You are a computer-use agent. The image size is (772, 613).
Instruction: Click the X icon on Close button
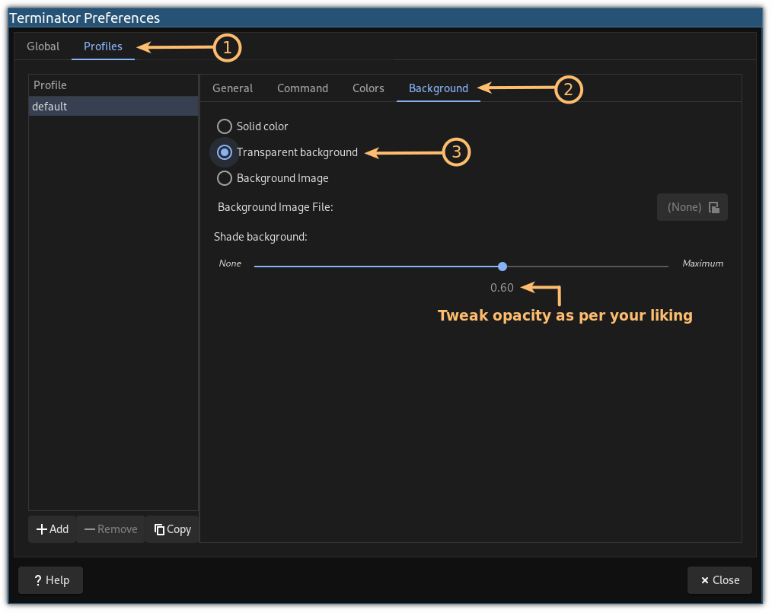pyautogui.click(x=705, y=580)
